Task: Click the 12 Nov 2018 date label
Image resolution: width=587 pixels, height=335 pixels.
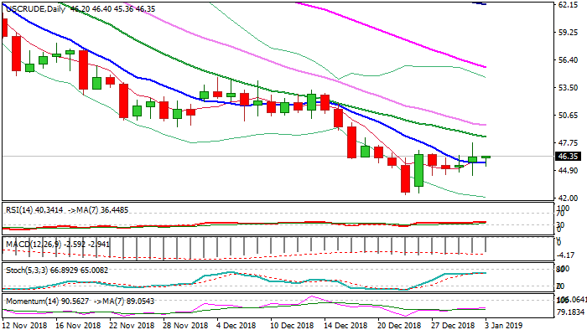Action: tap(25, 324)
